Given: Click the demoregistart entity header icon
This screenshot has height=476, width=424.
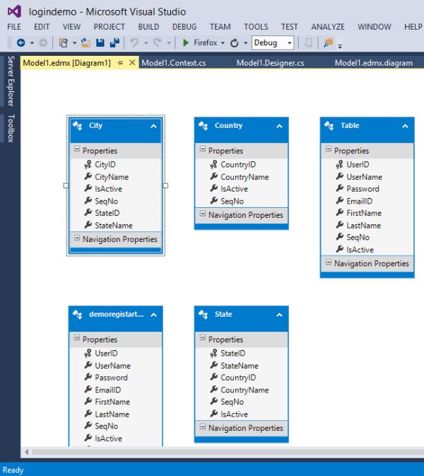Looking at the screenshot, I should pos(77,314).
